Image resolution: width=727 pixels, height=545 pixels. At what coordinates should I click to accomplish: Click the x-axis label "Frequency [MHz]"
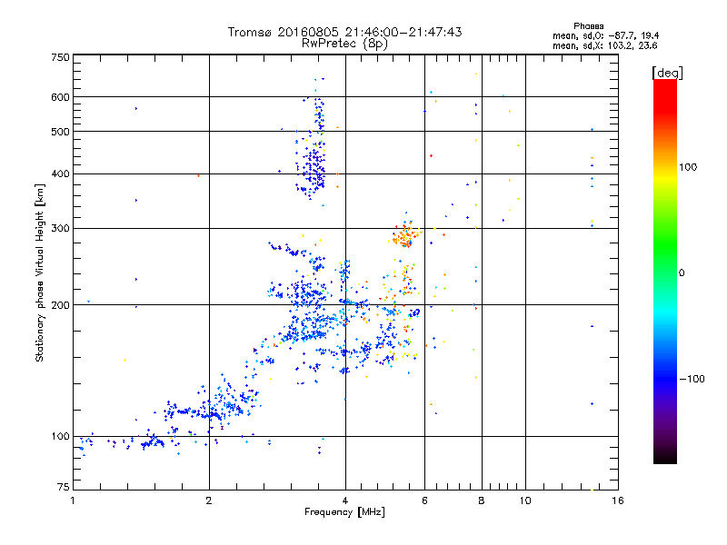[x=344, y=512]
